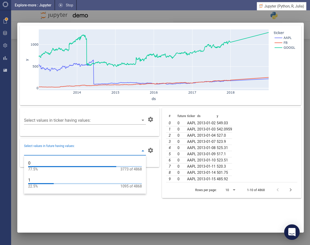Open the card panel icon in the left sidebar
310x245 pixels.
(5, 70)
